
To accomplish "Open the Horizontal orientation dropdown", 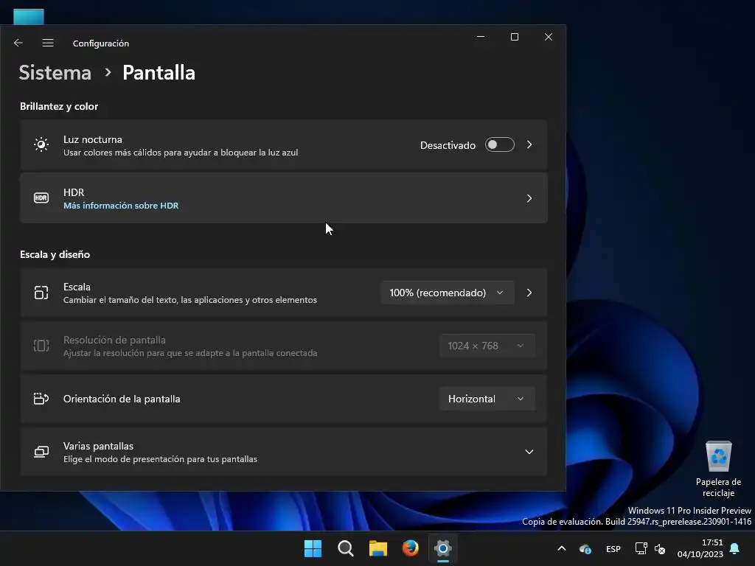I will [487, 399].
